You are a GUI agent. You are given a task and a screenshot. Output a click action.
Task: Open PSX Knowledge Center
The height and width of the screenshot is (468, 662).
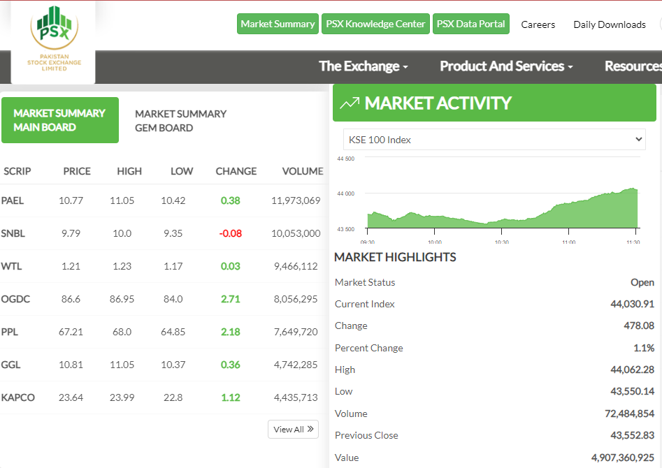375,24
